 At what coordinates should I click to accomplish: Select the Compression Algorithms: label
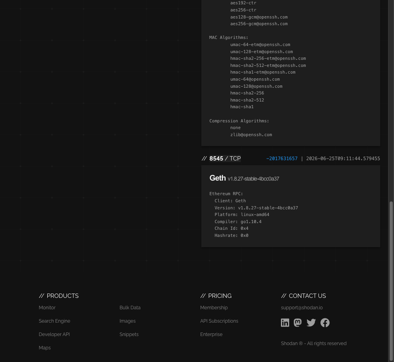coord(239,121)
